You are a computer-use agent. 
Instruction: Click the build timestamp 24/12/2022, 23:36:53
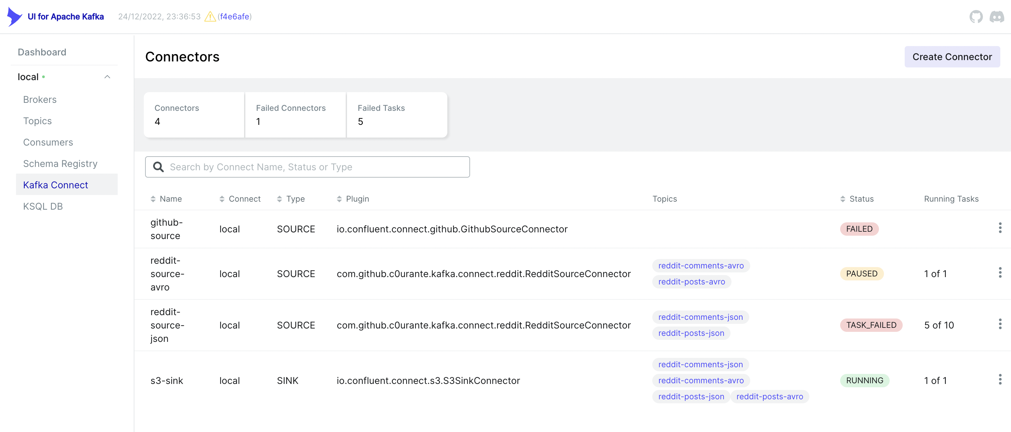tap(159, 16)
